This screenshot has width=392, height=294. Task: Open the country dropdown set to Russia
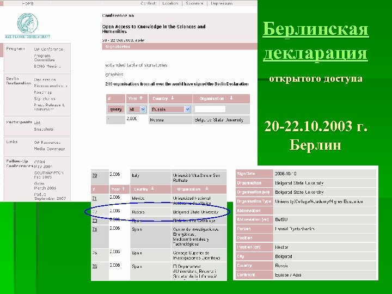point(170,109)
